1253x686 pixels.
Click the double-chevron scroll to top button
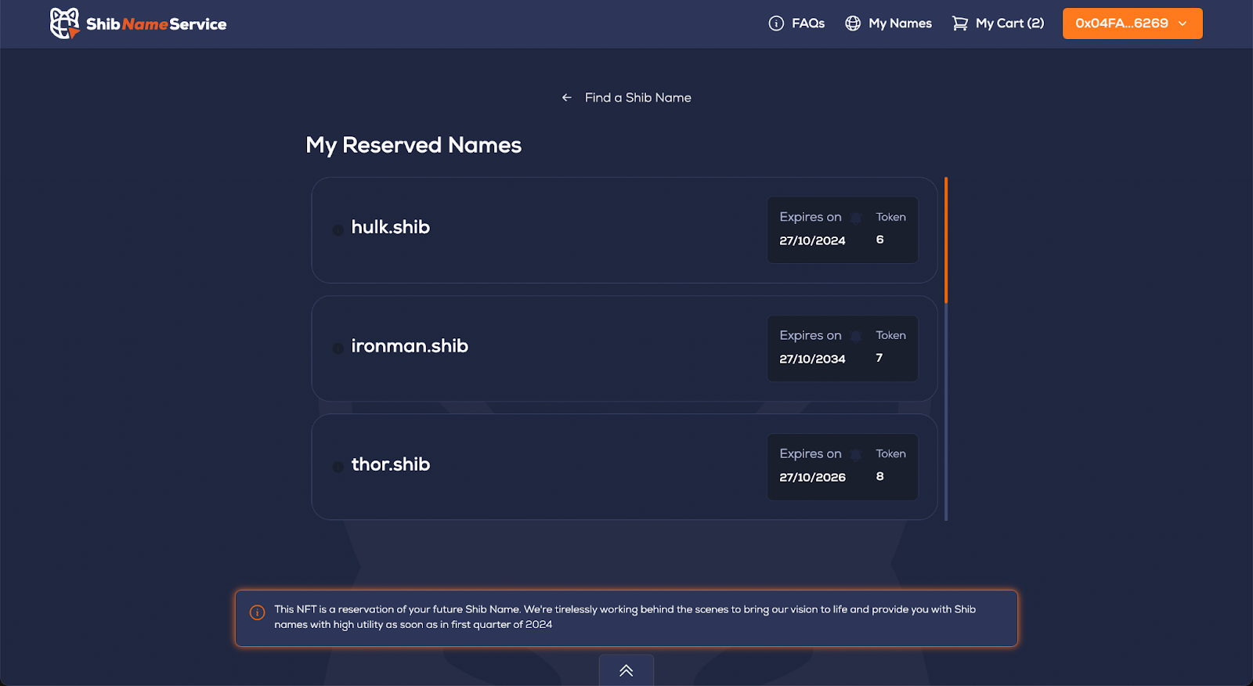[x=626, y=670]
